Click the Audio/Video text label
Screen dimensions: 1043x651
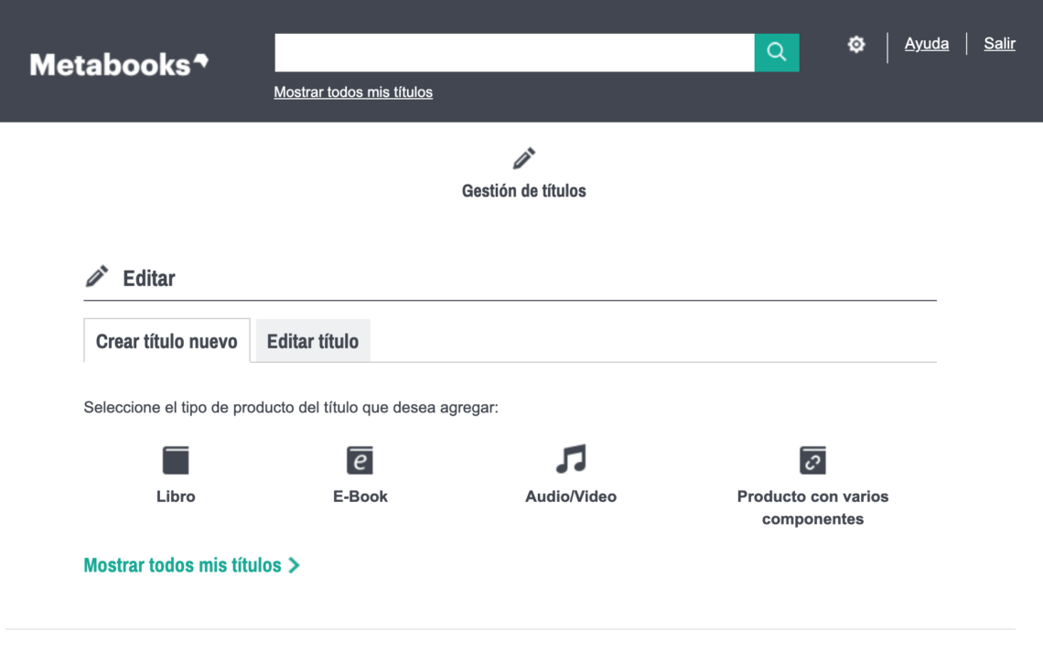pos(570,496)
